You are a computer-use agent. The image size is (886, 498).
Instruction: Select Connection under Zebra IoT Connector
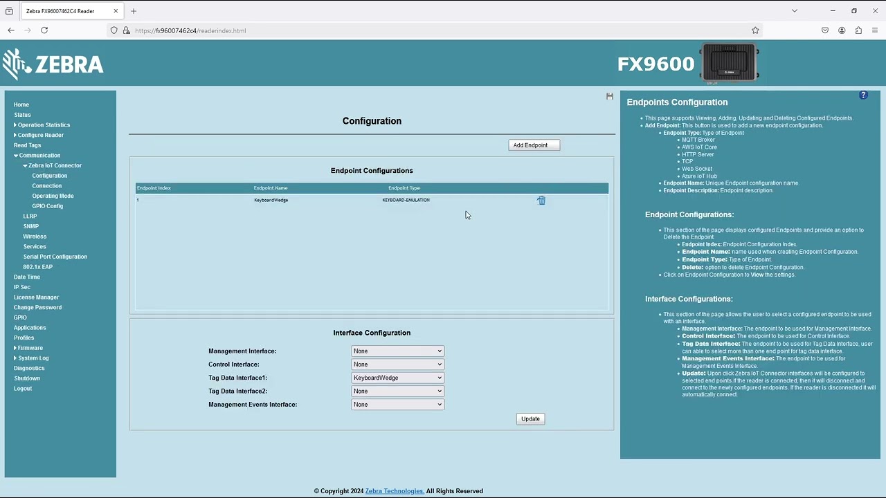coord(47,186)
